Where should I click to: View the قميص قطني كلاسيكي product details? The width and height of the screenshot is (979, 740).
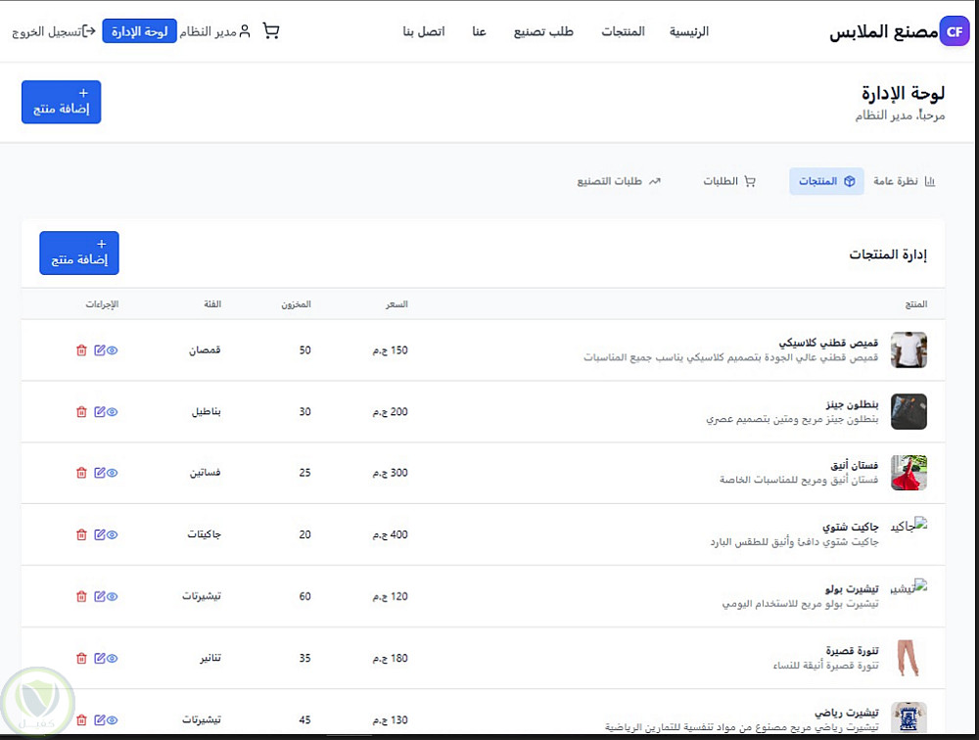112,350
